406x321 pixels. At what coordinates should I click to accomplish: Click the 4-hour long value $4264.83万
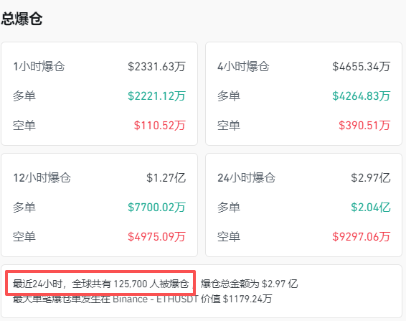click(x=362, y=96)
